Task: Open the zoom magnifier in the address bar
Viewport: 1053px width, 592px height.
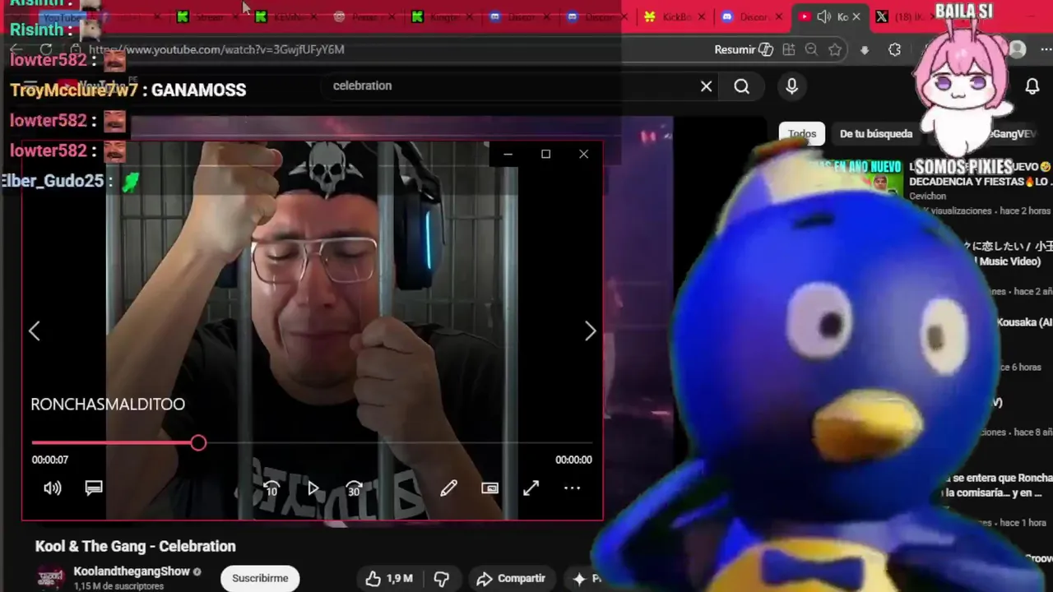Action: 811,49
